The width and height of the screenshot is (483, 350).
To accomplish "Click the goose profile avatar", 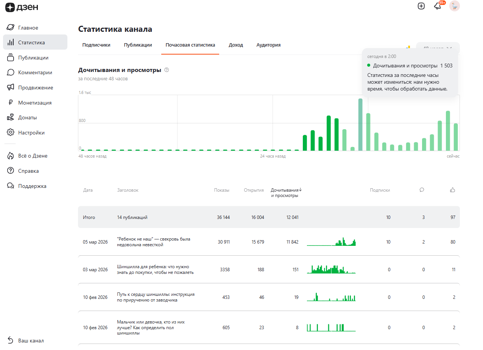I will coord(454,6).
